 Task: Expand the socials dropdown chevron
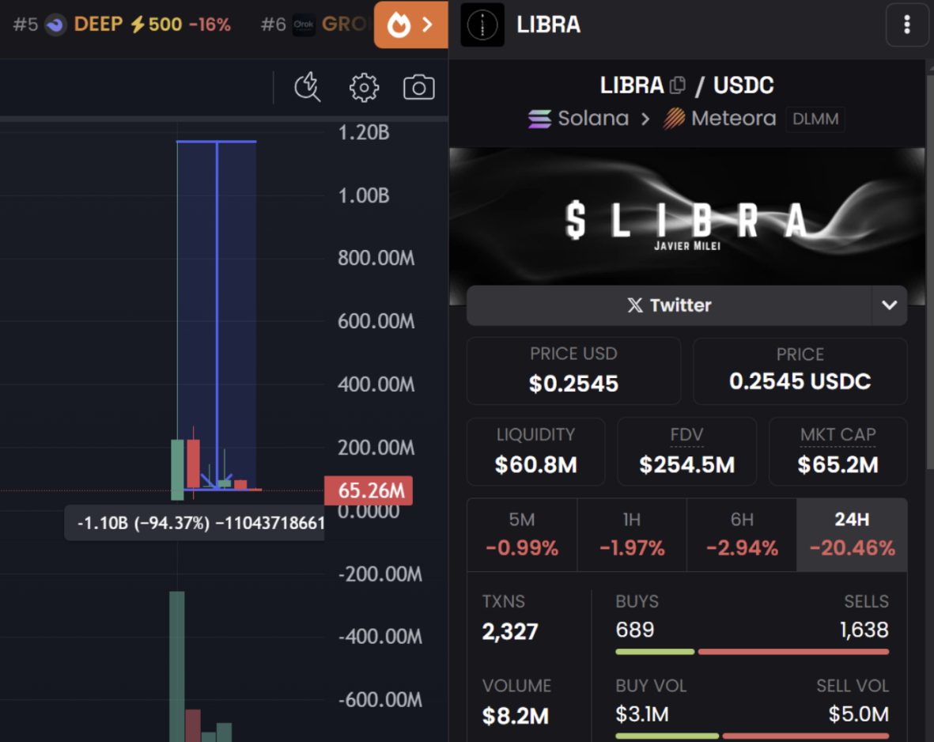tap(889, 305)
